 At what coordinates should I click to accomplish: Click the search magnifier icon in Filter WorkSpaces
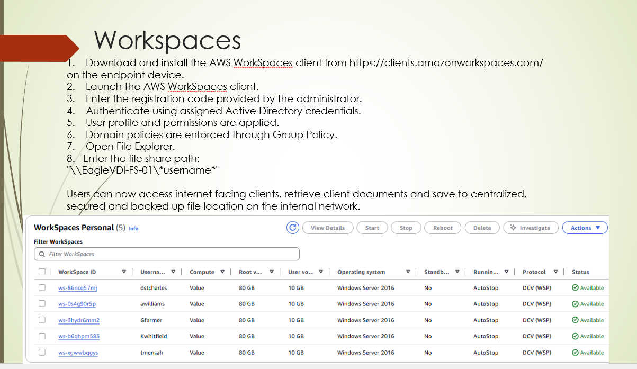click(x=42, y=254)
